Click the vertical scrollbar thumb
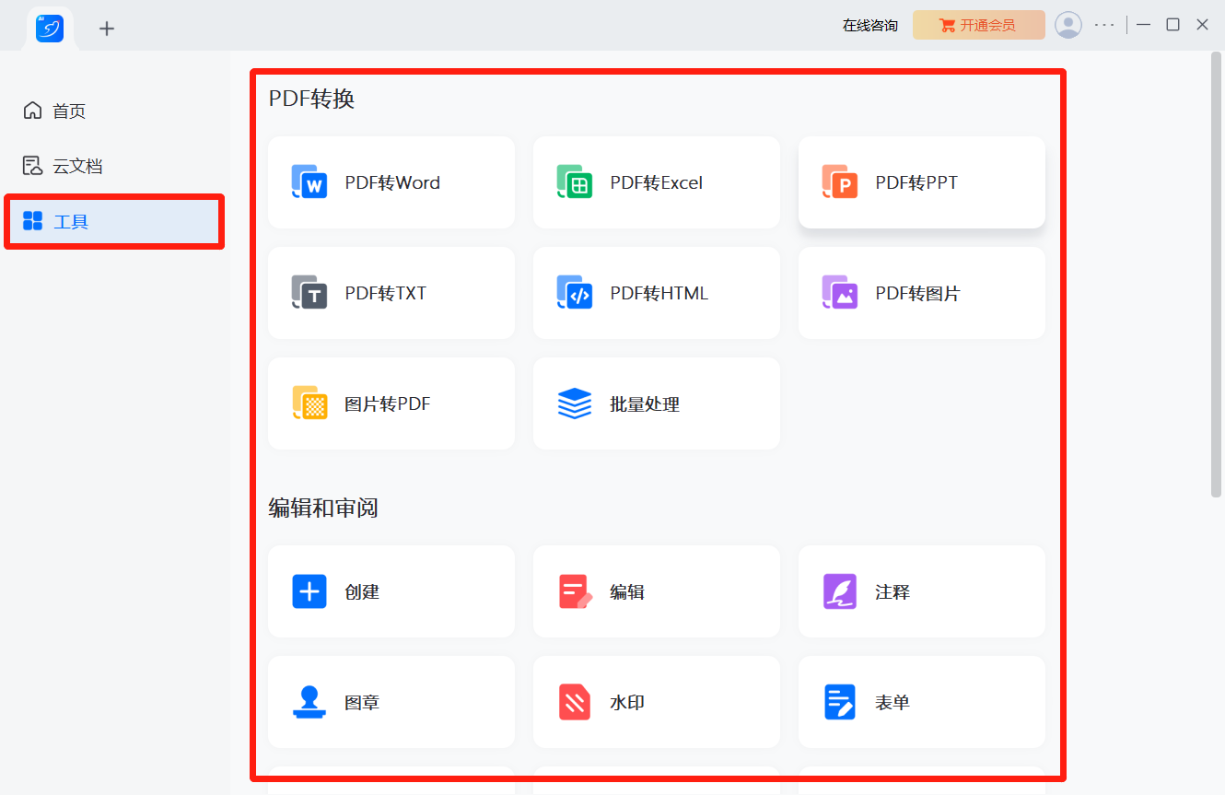This screenshot has height=795, width=1225. point(1216,275)
